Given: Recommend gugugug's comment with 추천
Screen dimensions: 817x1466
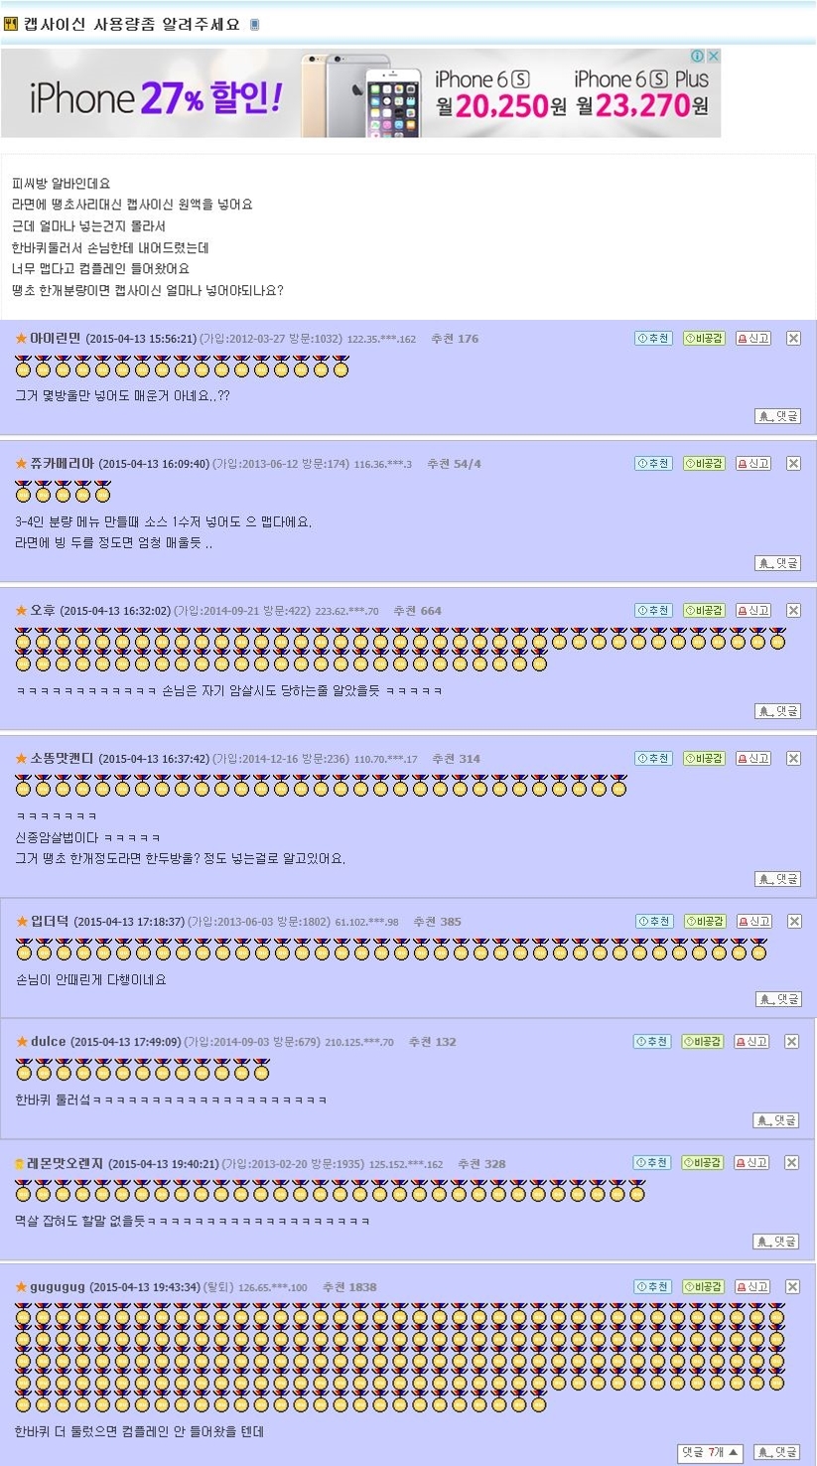Looking at the screenshot, I should [652, 1287].
